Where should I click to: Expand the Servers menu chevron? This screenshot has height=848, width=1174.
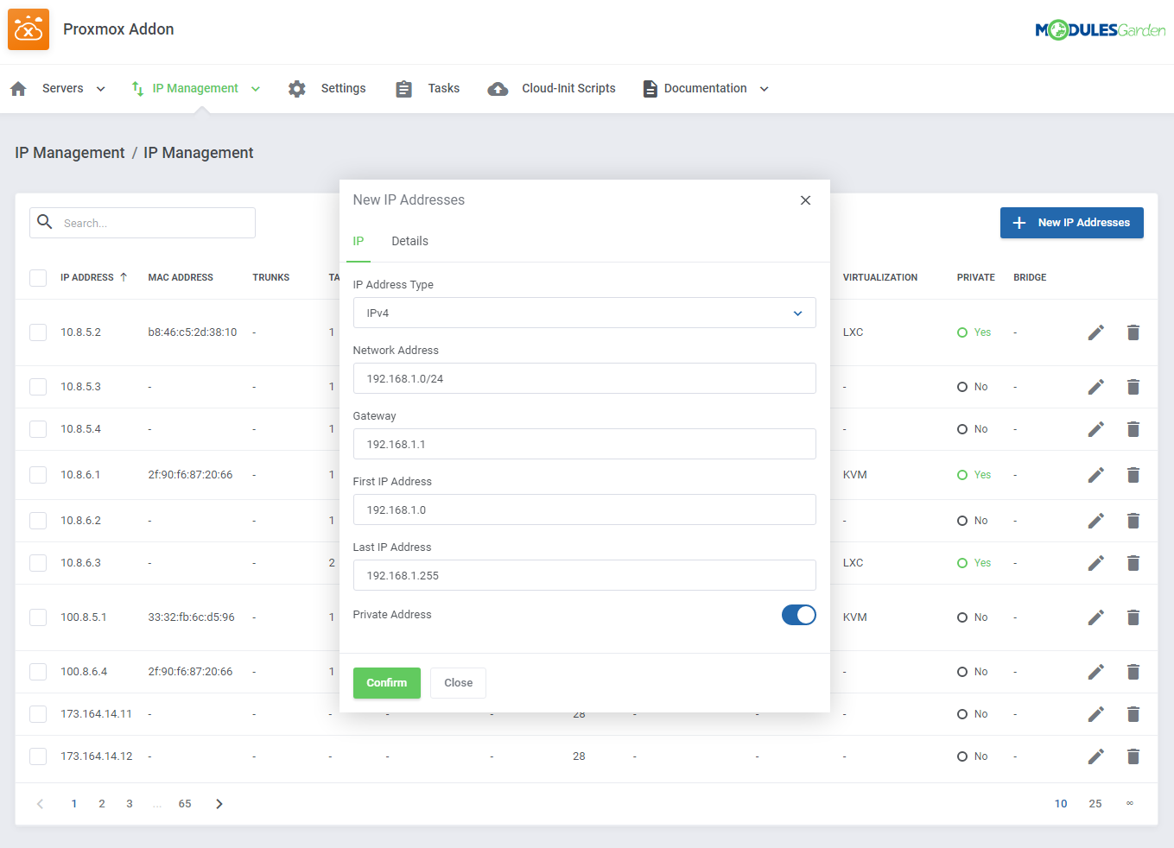101,89
